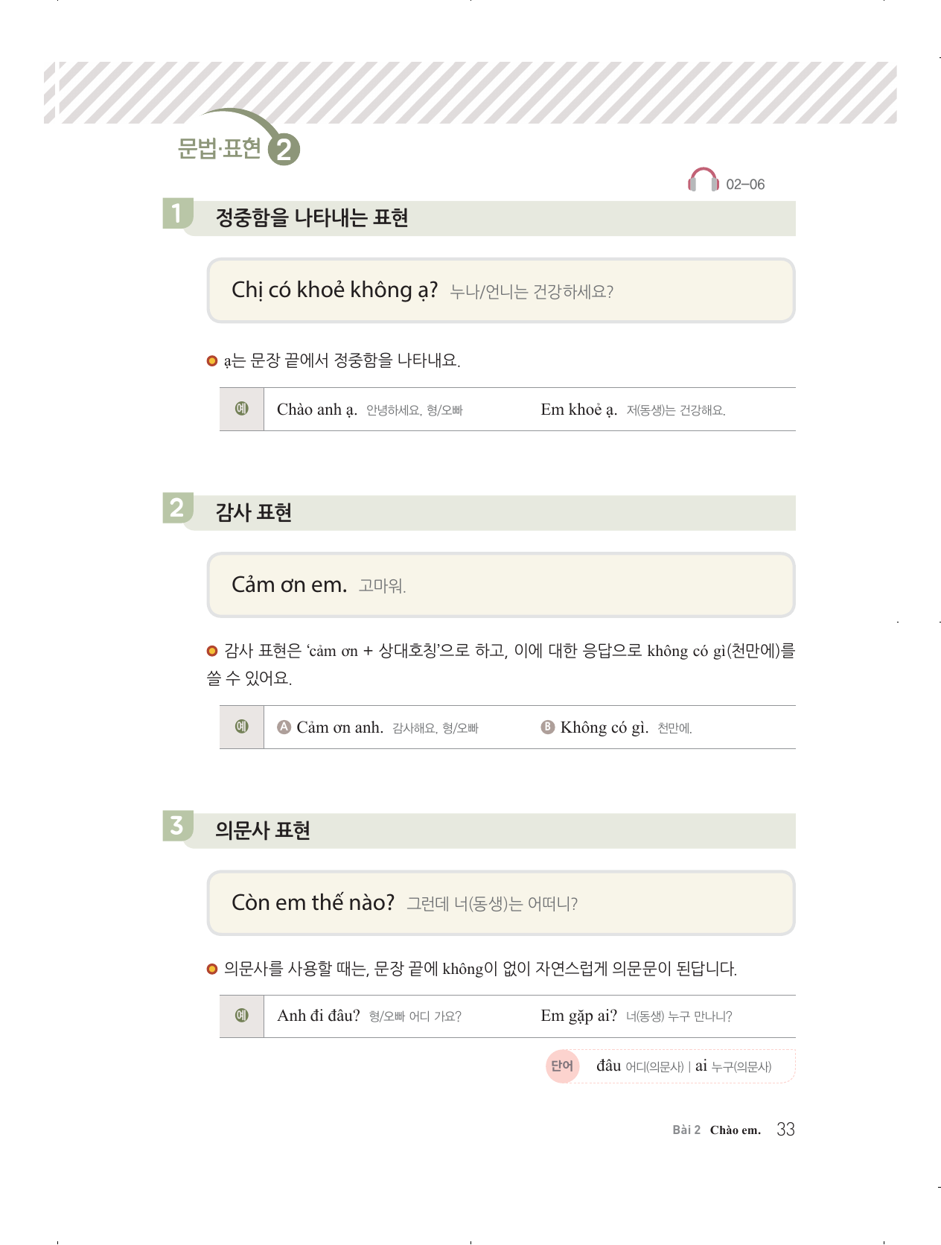Viewport: 941px width, 1245px height.
Task: Click the pink 단어 vocabulary badge
Action: coord(562,1066)
